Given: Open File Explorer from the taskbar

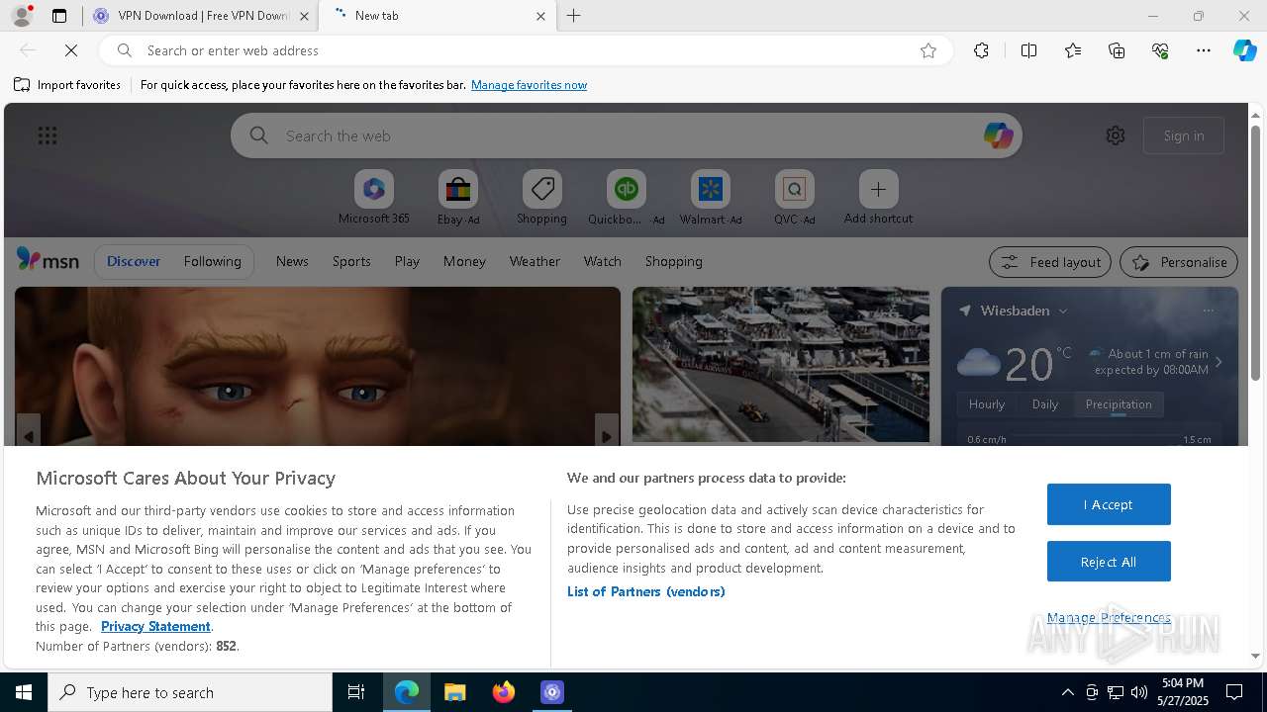Looking at the screenshot, I should (x=455, y=692).
